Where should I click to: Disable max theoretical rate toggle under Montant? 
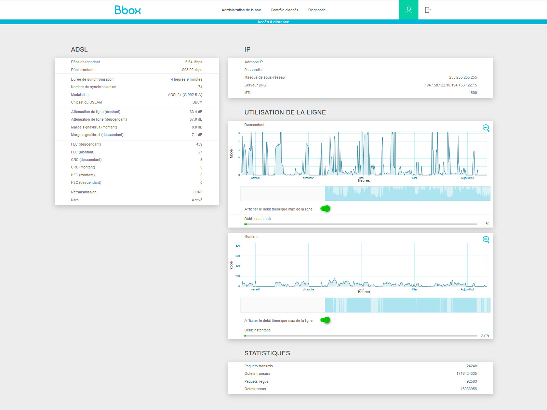[x=325, y=320]
